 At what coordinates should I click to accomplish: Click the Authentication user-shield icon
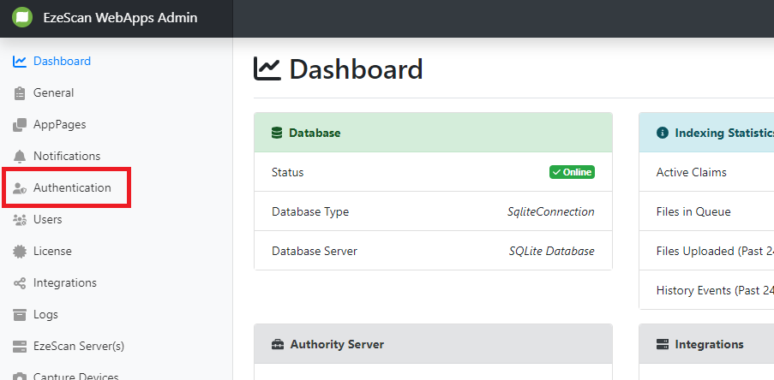(x=20, y=188)
